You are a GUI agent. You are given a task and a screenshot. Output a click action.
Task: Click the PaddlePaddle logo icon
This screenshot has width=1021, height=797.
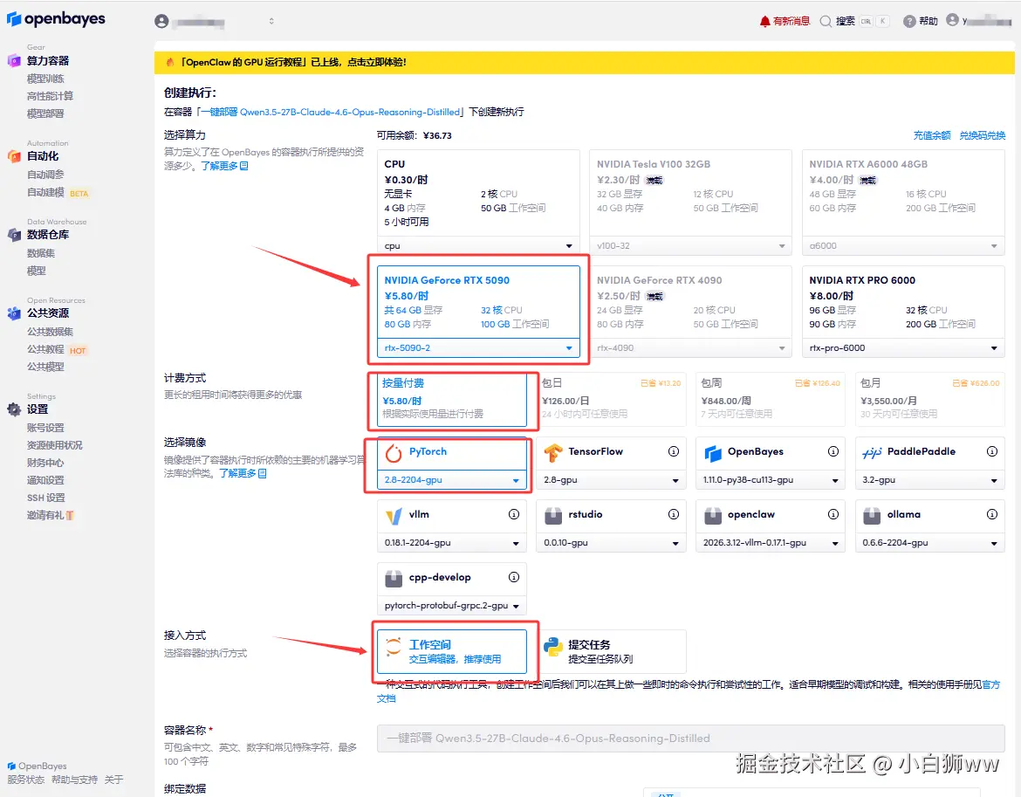(872, 452)
